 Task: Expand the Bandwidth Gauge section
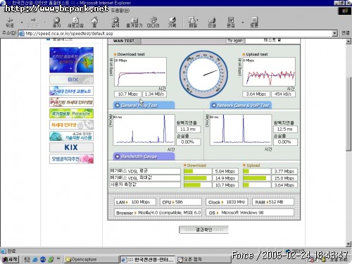[x=144, y=156]
